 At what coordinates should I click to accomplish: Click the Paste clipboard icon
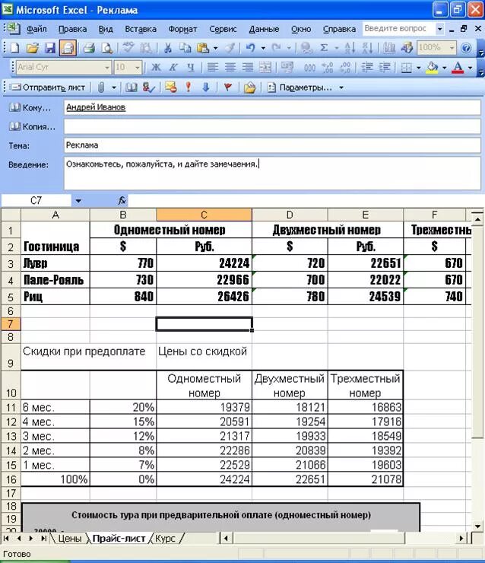tap(203, 48)
